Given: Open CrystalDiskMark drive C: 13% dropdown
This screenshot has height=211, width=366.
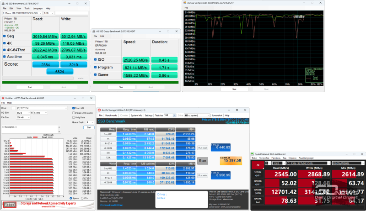Looking at the screenshot, I should [308, 163].
